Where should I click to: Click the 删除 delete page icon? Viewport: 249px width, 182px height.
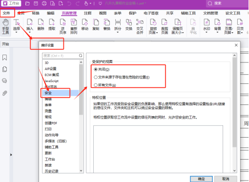click(41, 24)
